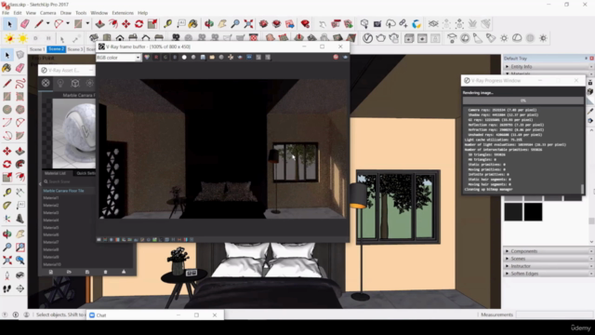Open the Arc tool dropdown arrow
This screenshot has width=595, height=335.
pyautogui.click(x=68, y=23)
